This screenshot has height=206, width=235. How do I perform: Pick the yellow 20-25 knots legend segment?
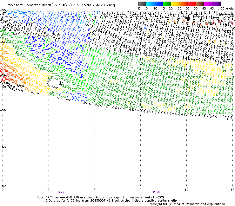coord(175,4)
